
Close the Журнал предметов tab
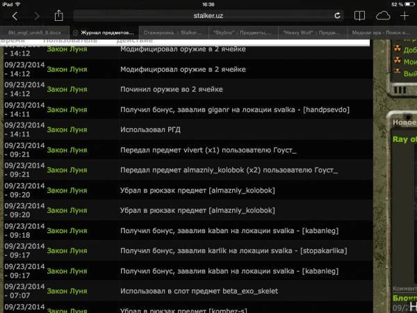click(x=76, y=33)
